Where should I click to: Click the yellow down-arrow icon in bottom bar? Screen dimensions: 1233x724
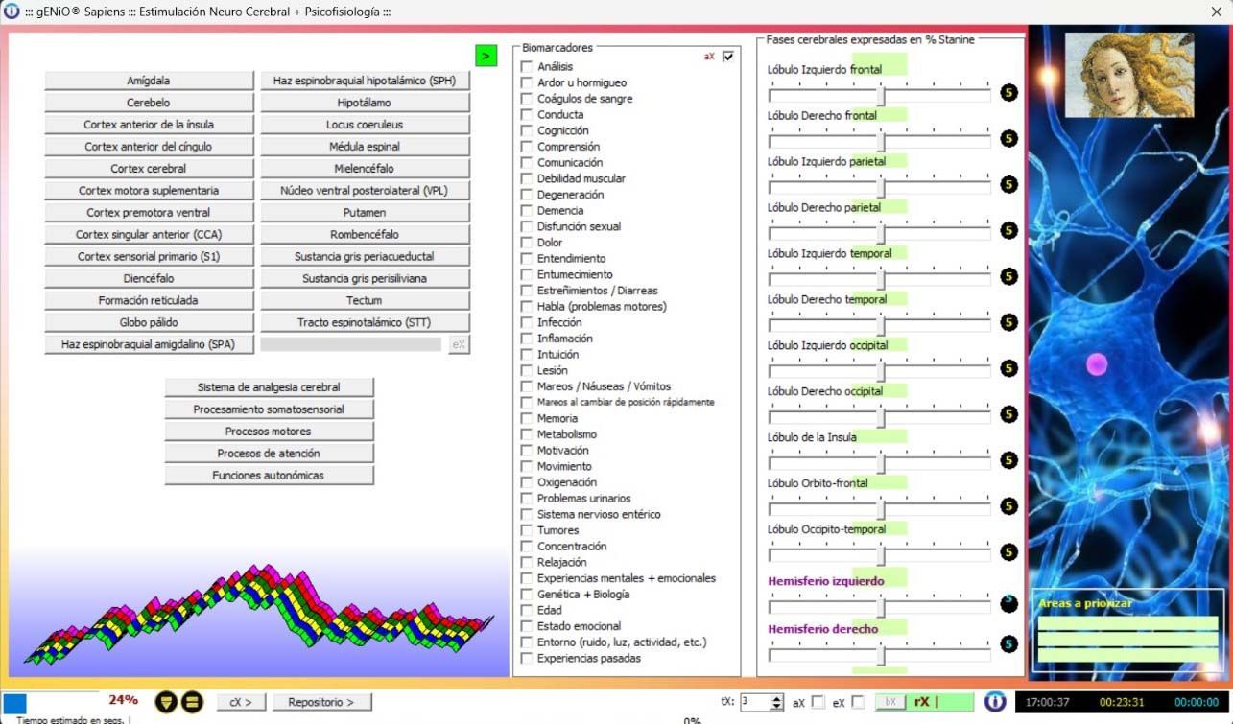pos(166,702)
